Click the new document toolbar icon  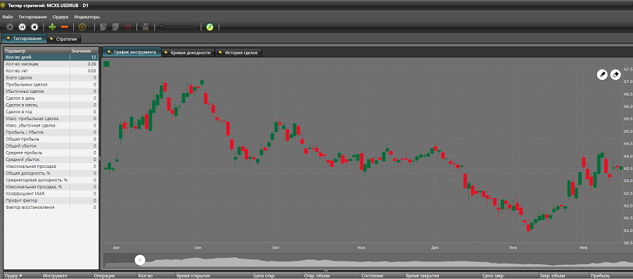[103, 27]
